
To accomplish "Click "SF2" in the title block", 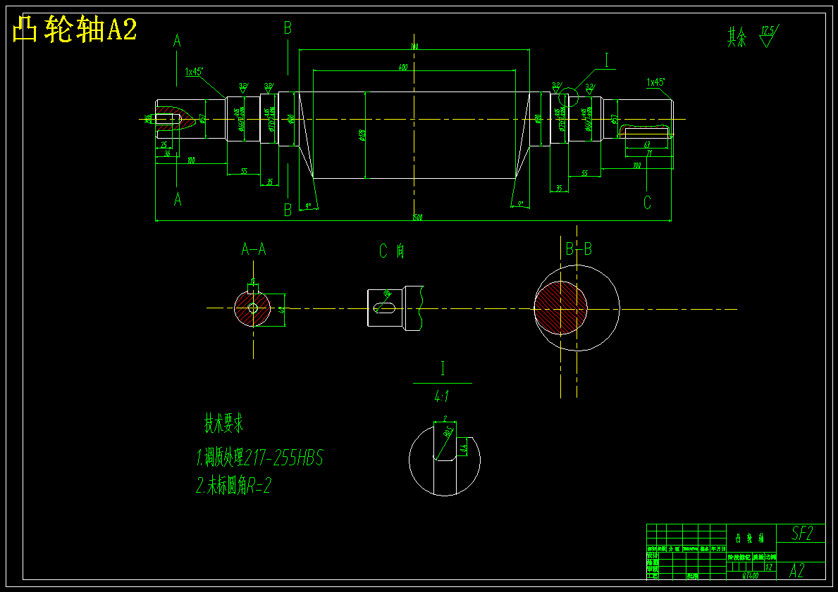I will point(801,534).
